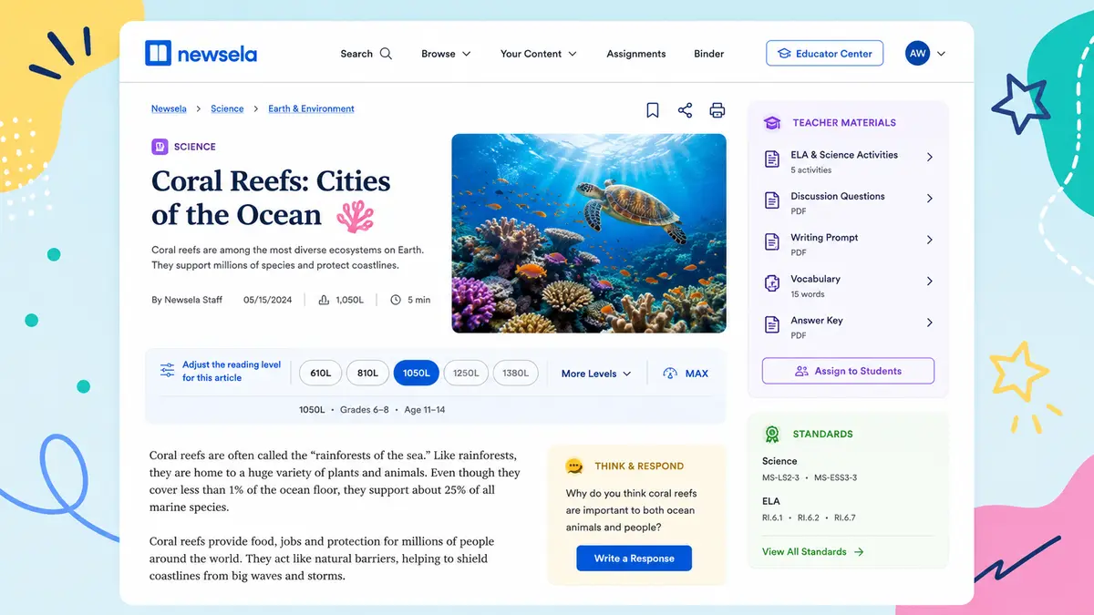Click the Earth & Environment breadcrumb
The width and height of the screenshot is (1094, 615).
click(311, 108)
